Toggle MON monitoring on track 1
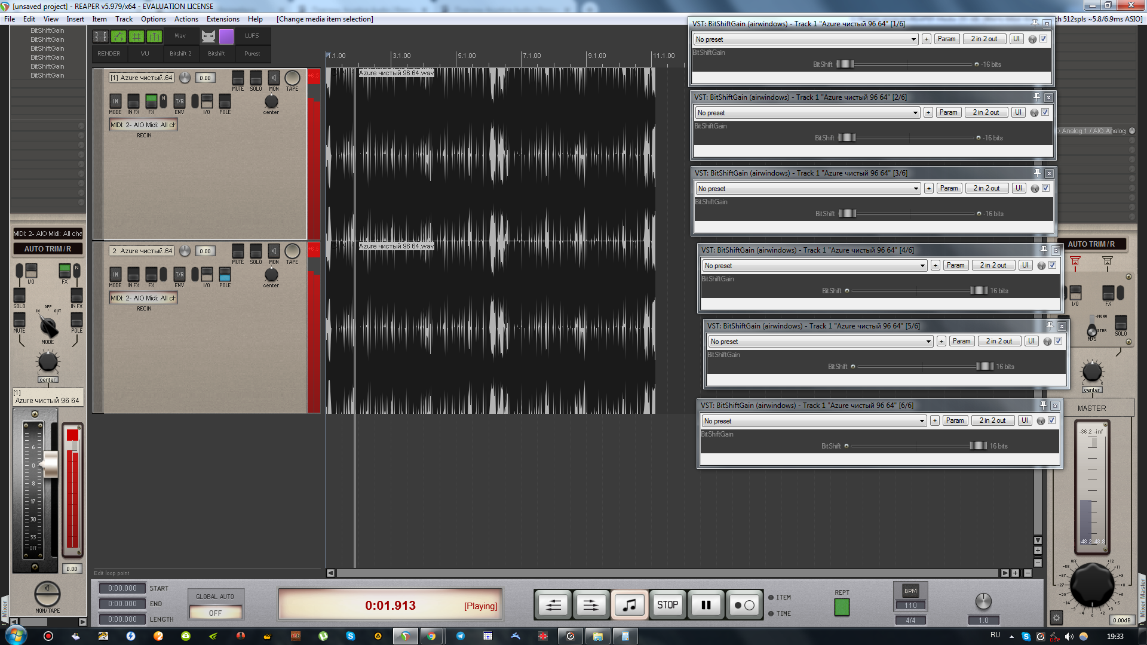This screenshot has width=1147, height=645. 274,78
